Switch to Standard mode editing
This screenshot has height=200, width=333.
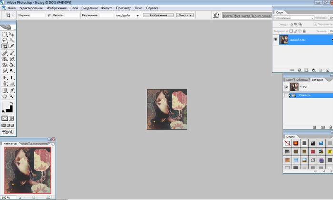5,118
